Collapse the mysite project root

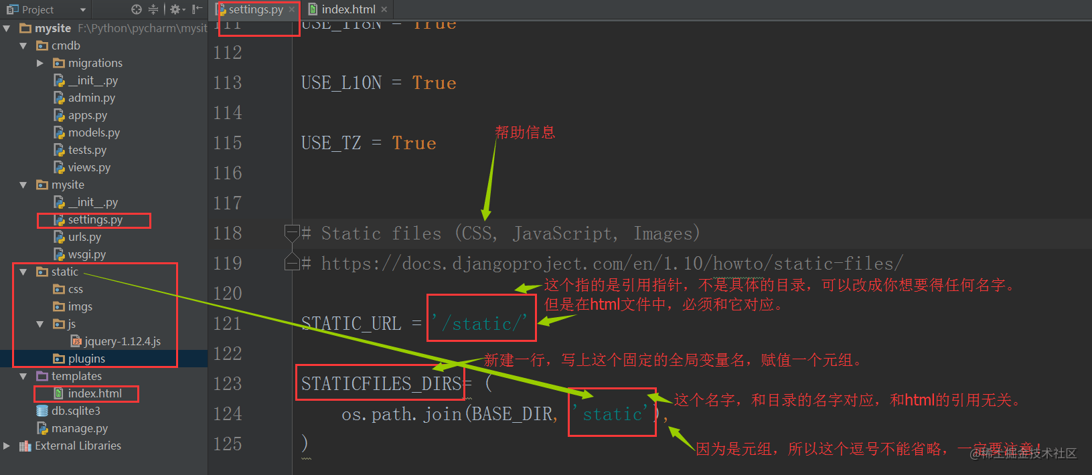pos(7,28)
